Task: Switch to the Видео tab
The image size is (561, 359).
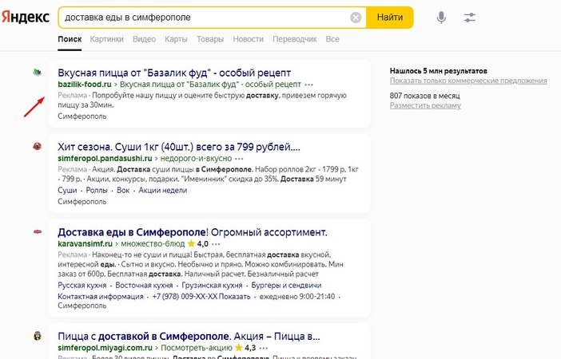Action: tap(144, 39)
